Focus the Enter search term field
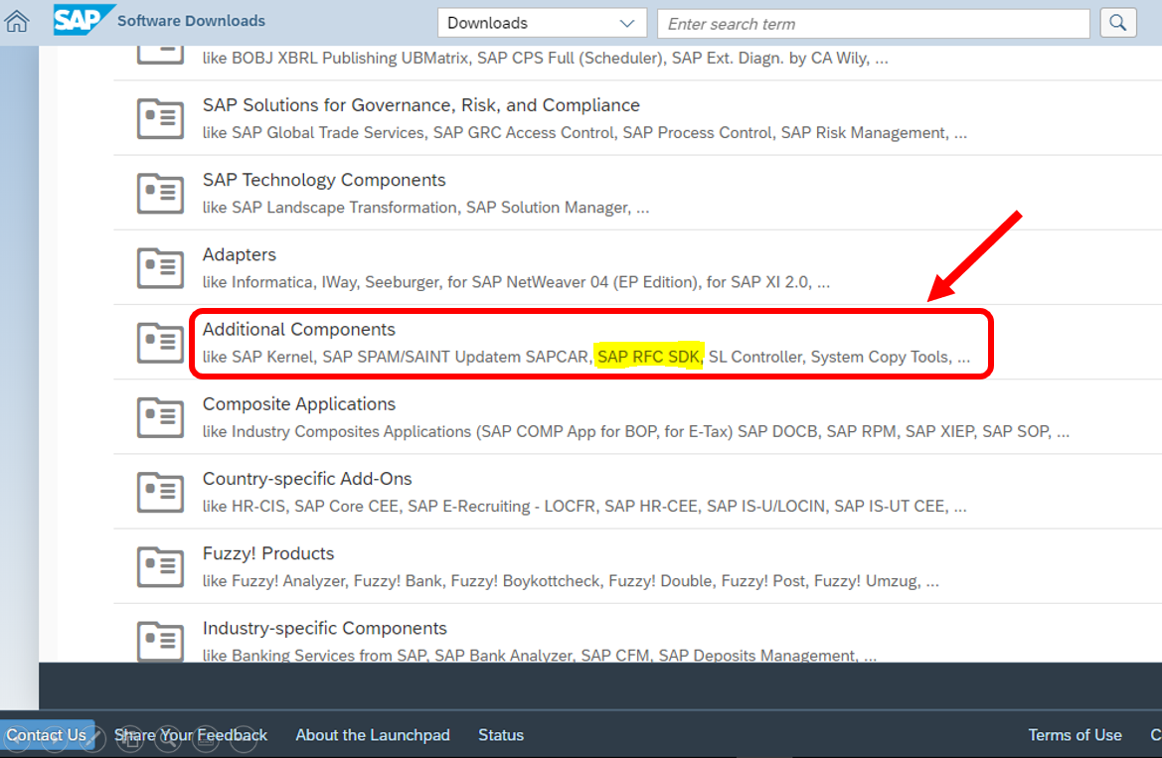 (873, 24)
